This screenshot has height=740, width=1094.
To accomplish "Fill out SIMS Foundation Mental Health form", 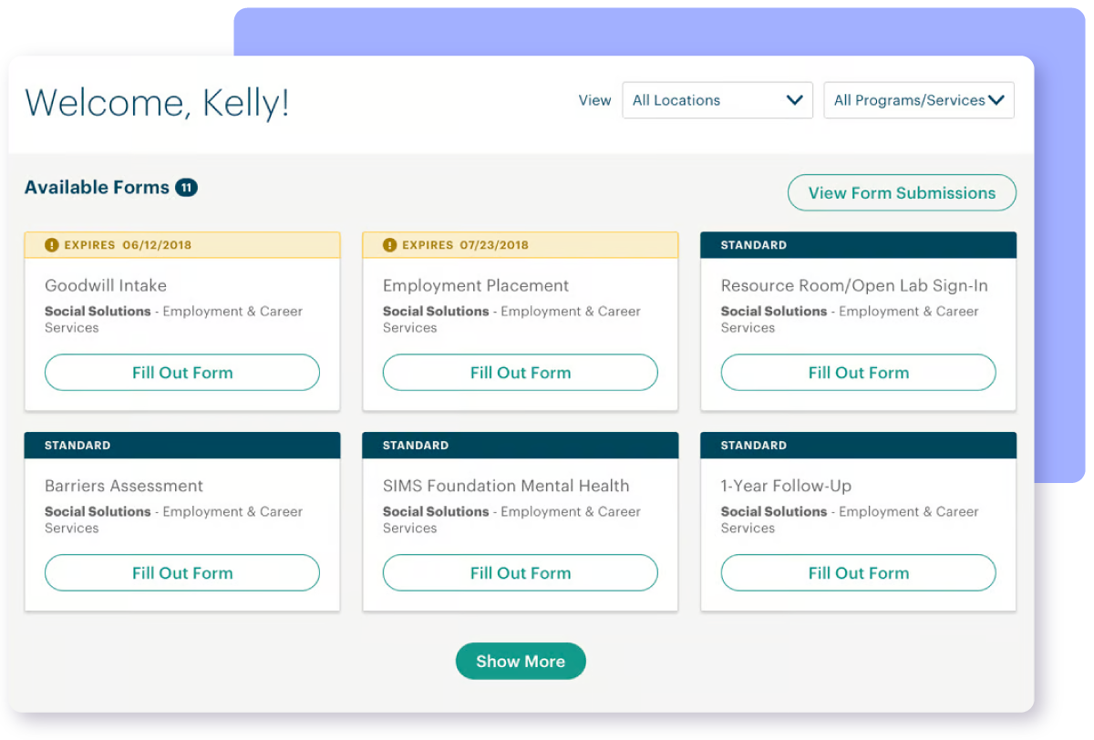I will tap(521, 573).
